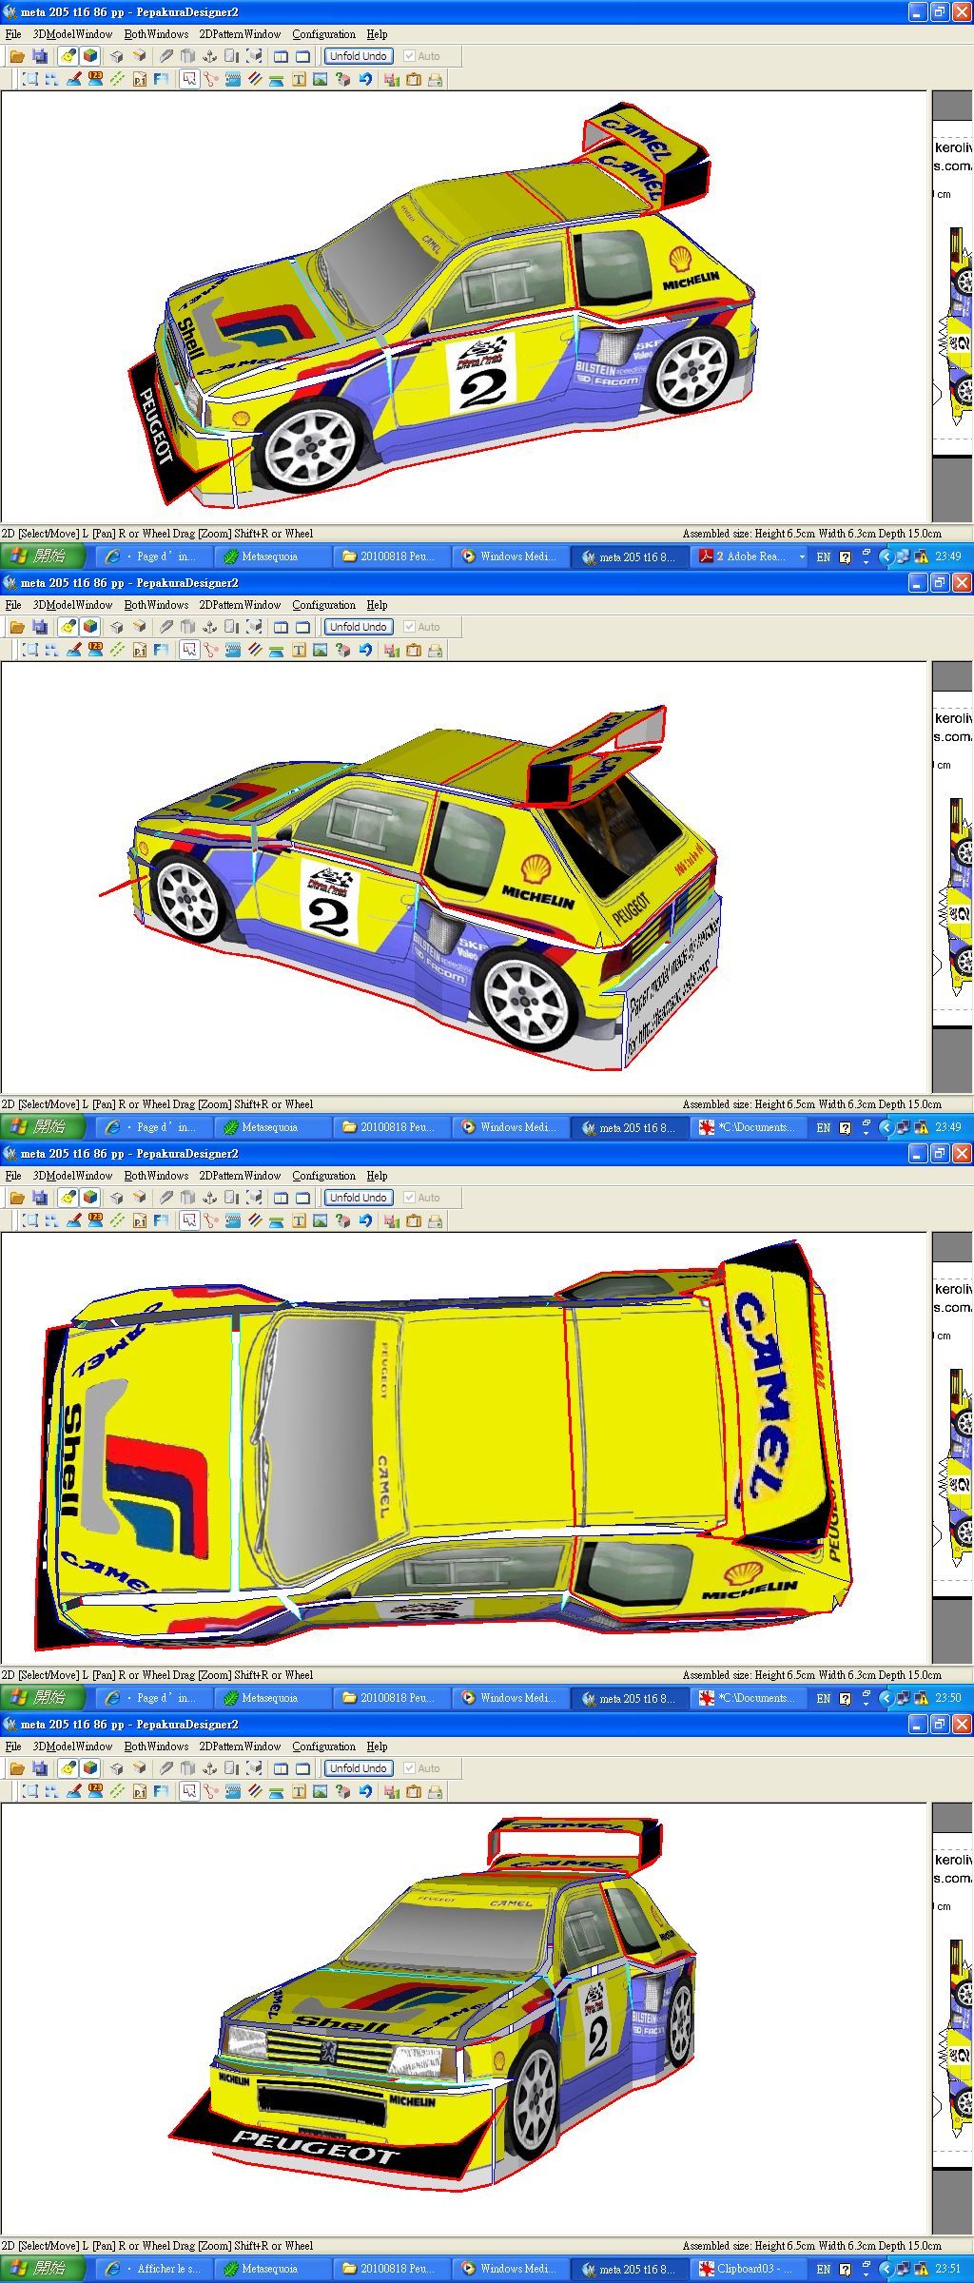This screenshot has height=2283, width=974.
Task: Click the 23:51 taskbar clock
Action: pyautogui.click(x=948, y=2269)
